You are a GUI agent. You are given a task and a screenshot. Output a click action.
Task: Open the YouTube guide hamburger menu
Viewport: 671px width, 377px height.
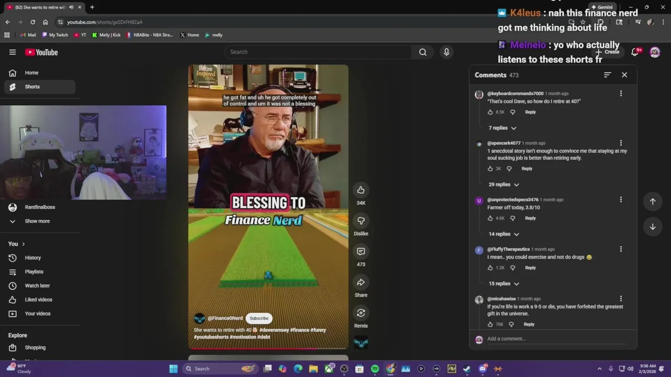pyautogui.click(x=13, y=52)
